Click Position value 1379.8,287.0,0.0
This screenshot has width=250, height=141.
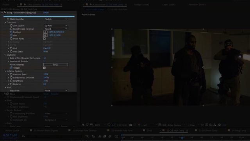[56, 32]
